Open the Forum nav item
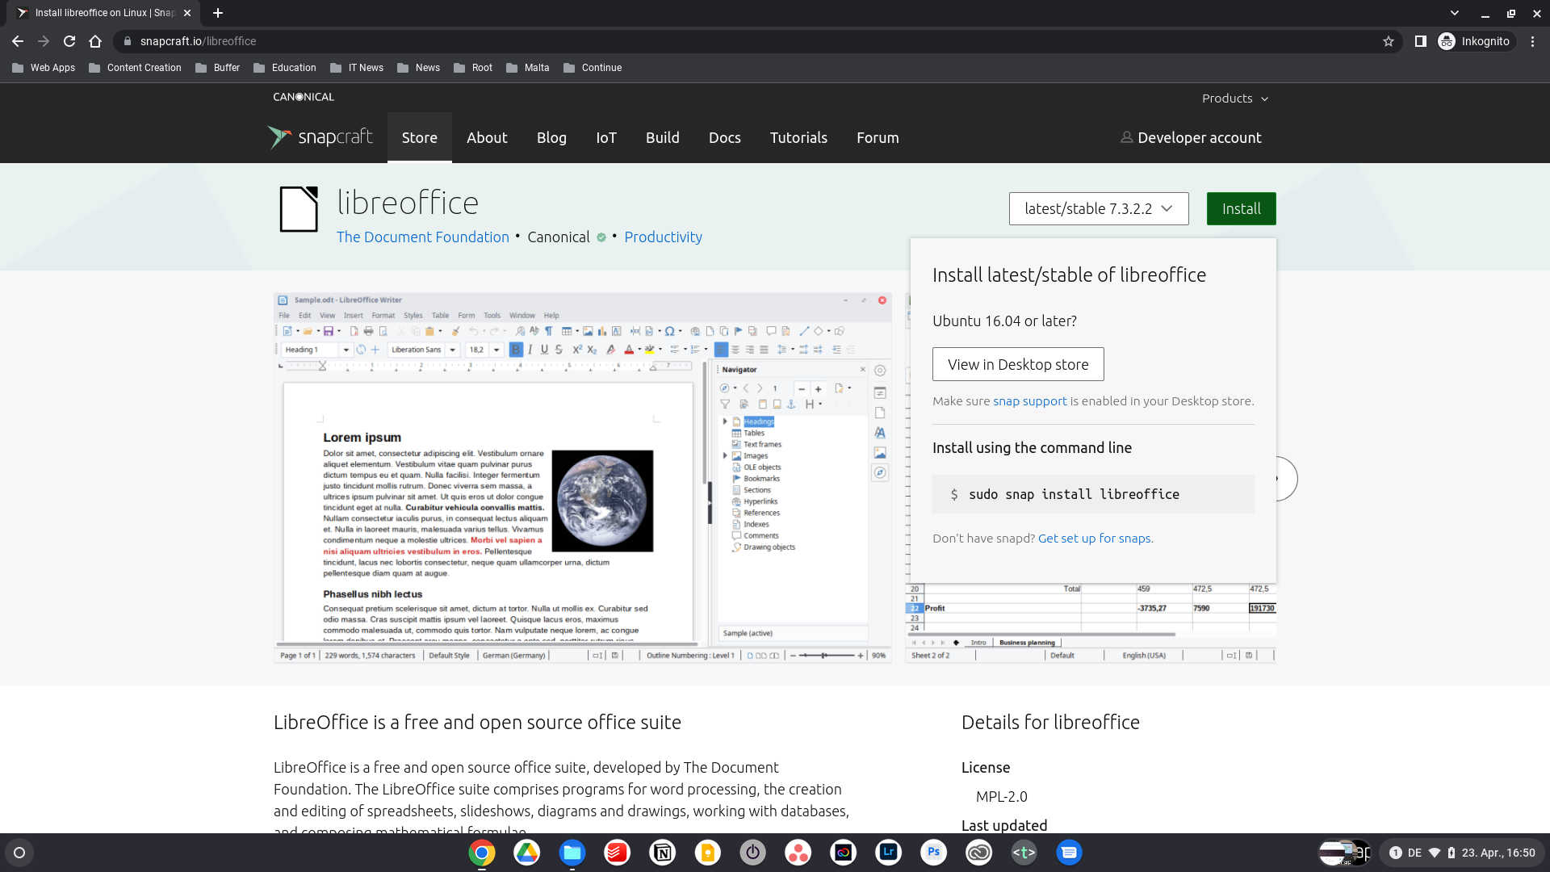Screen dimensions: 1550x872 tap(878, 138)
